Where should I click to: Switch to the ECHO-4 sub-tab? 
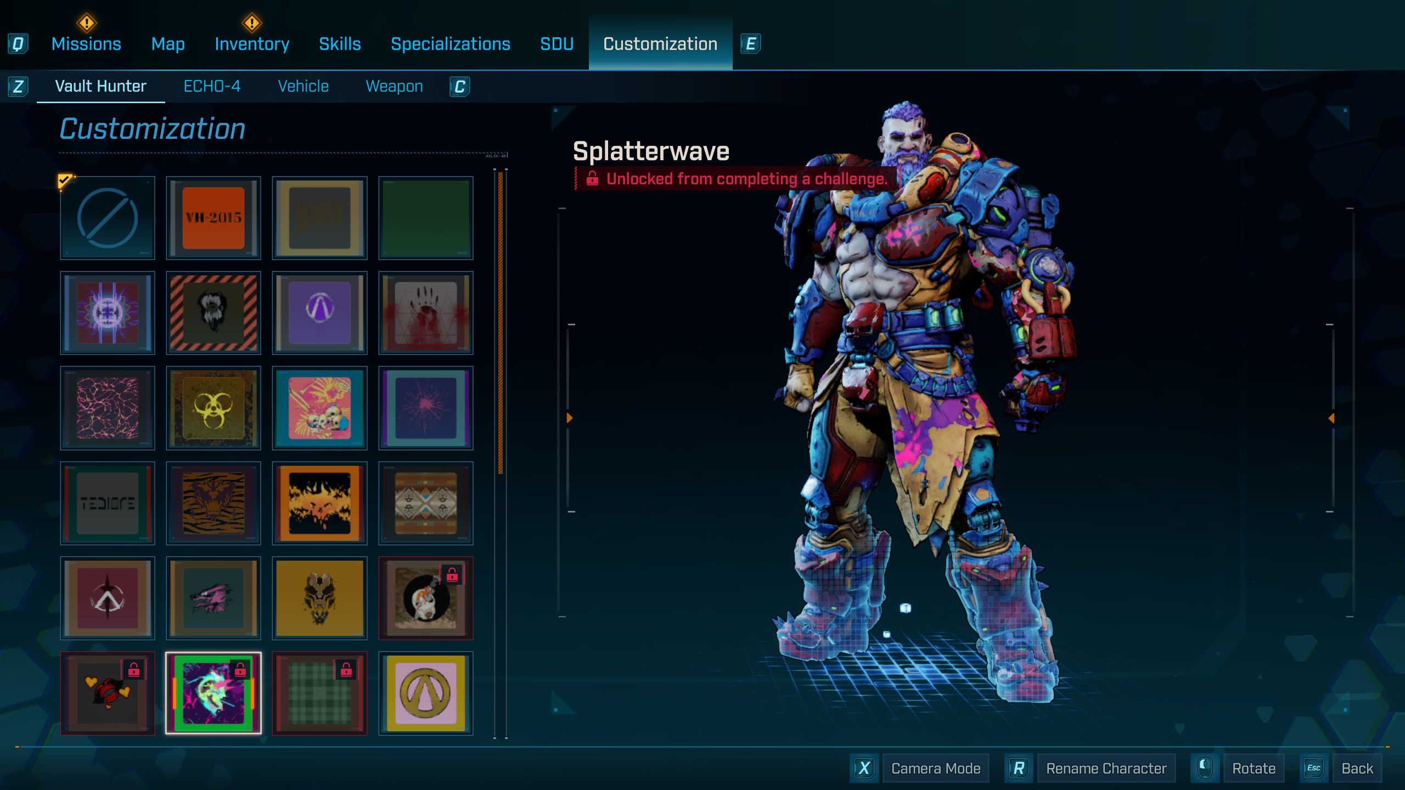coord(212,86)
